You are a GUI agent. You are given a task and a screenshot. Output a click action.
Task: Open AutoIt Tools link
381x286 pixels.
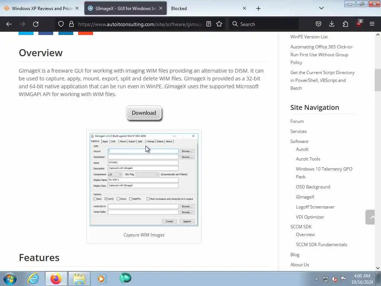[x=308, y=159]
